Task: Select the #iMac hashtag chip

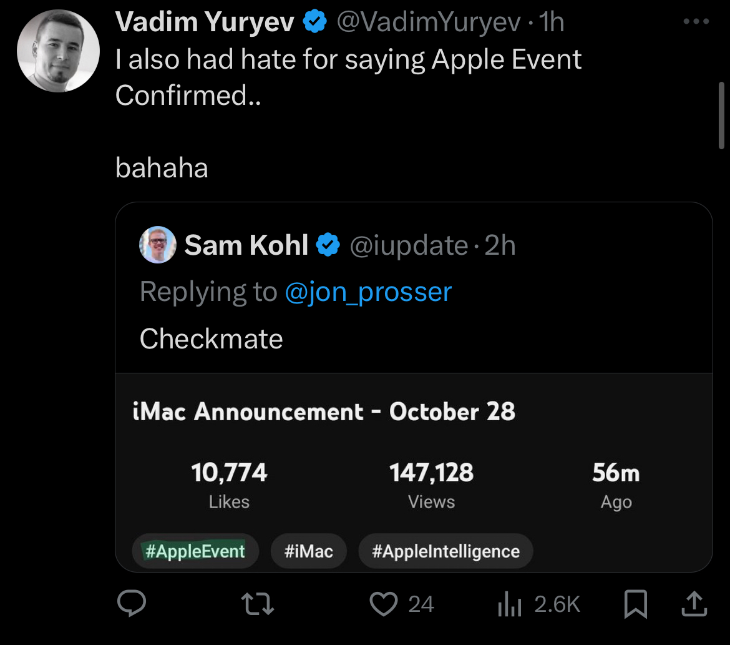Action: 308,551
